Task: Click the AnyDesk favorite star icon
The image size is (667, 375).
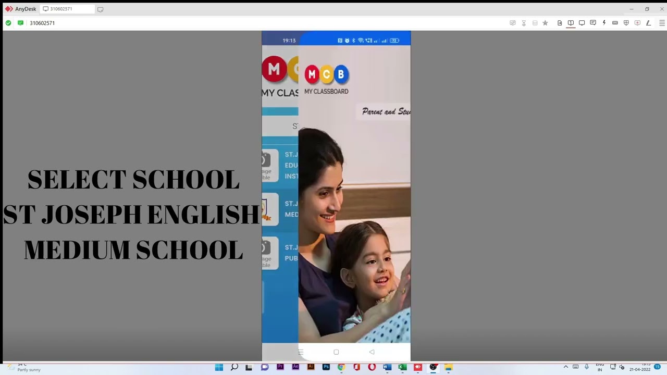Action: click(x=545, y=23)
